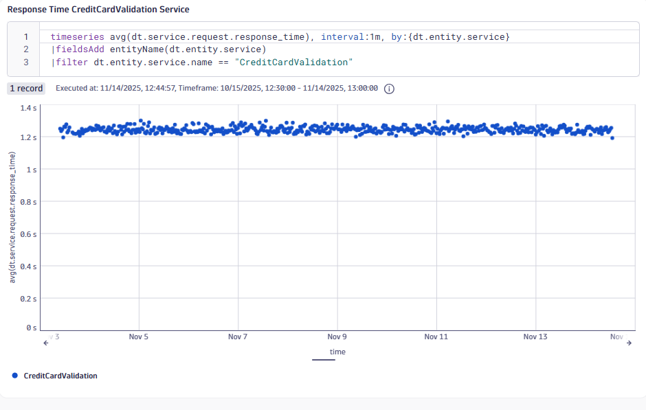Select the Nov 13 label on the time axis
This screenshot has height=410, width=646.
pyautogui.click(x=535, y=337)
